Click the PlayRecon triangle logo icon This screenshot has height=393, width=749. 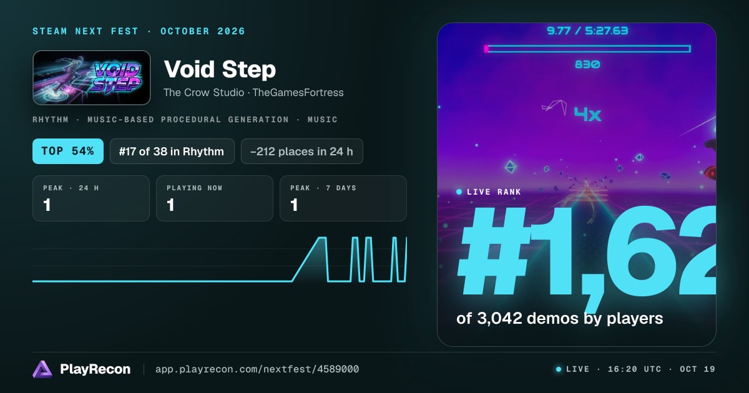click(x=42, y=369)
